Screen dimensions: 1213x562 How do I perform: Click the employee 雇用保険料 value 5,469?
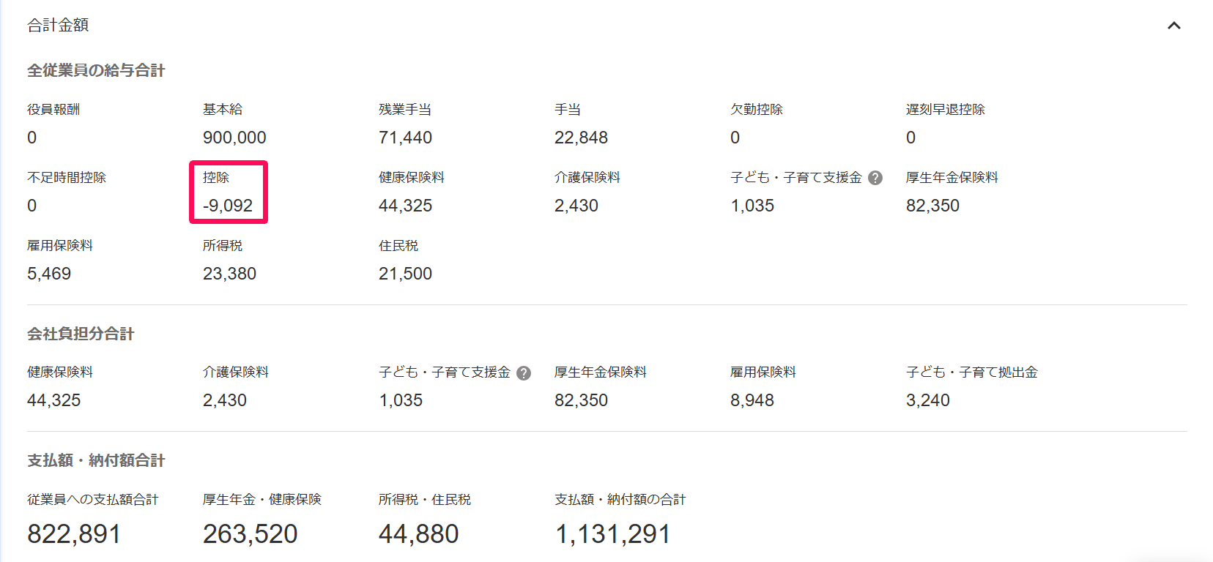click(49, 274)
